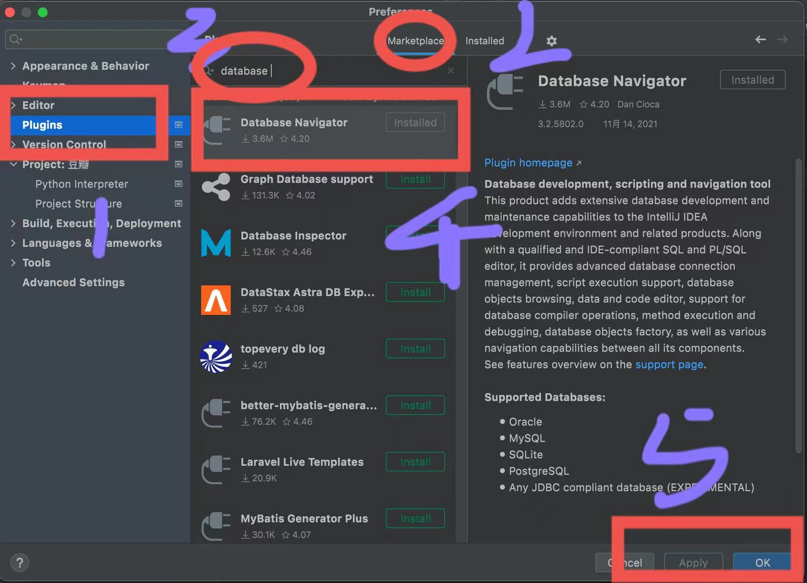Click the Apply button
This screenshot has height=583, width=807.
click(693, 563)
